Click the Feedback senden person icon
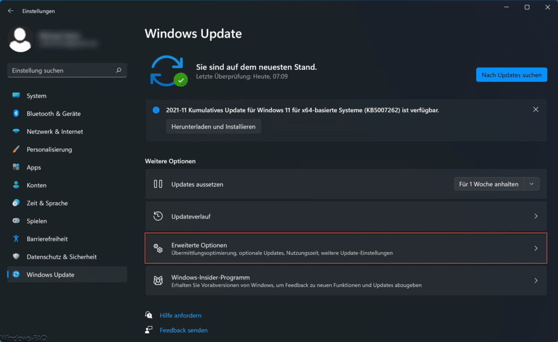This screenshot has height=342, width=558. (149, 330)
